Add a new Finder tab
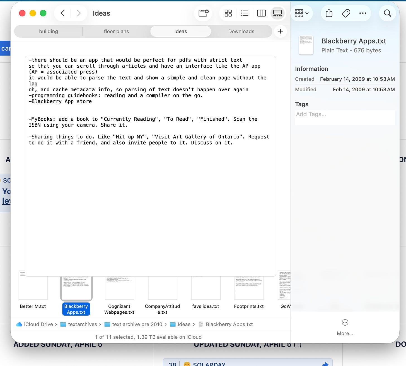The image size is (406, 366). [281, 31]
